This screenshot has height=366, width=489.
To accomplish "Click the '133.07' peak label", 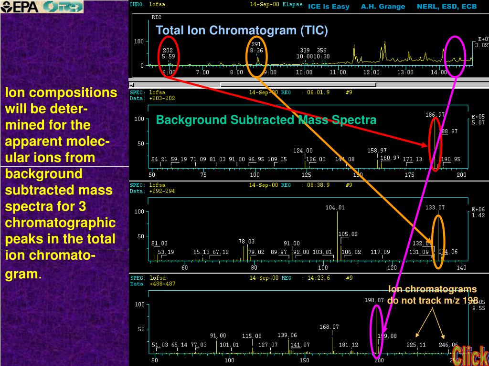I will click(x=435, y=208).
